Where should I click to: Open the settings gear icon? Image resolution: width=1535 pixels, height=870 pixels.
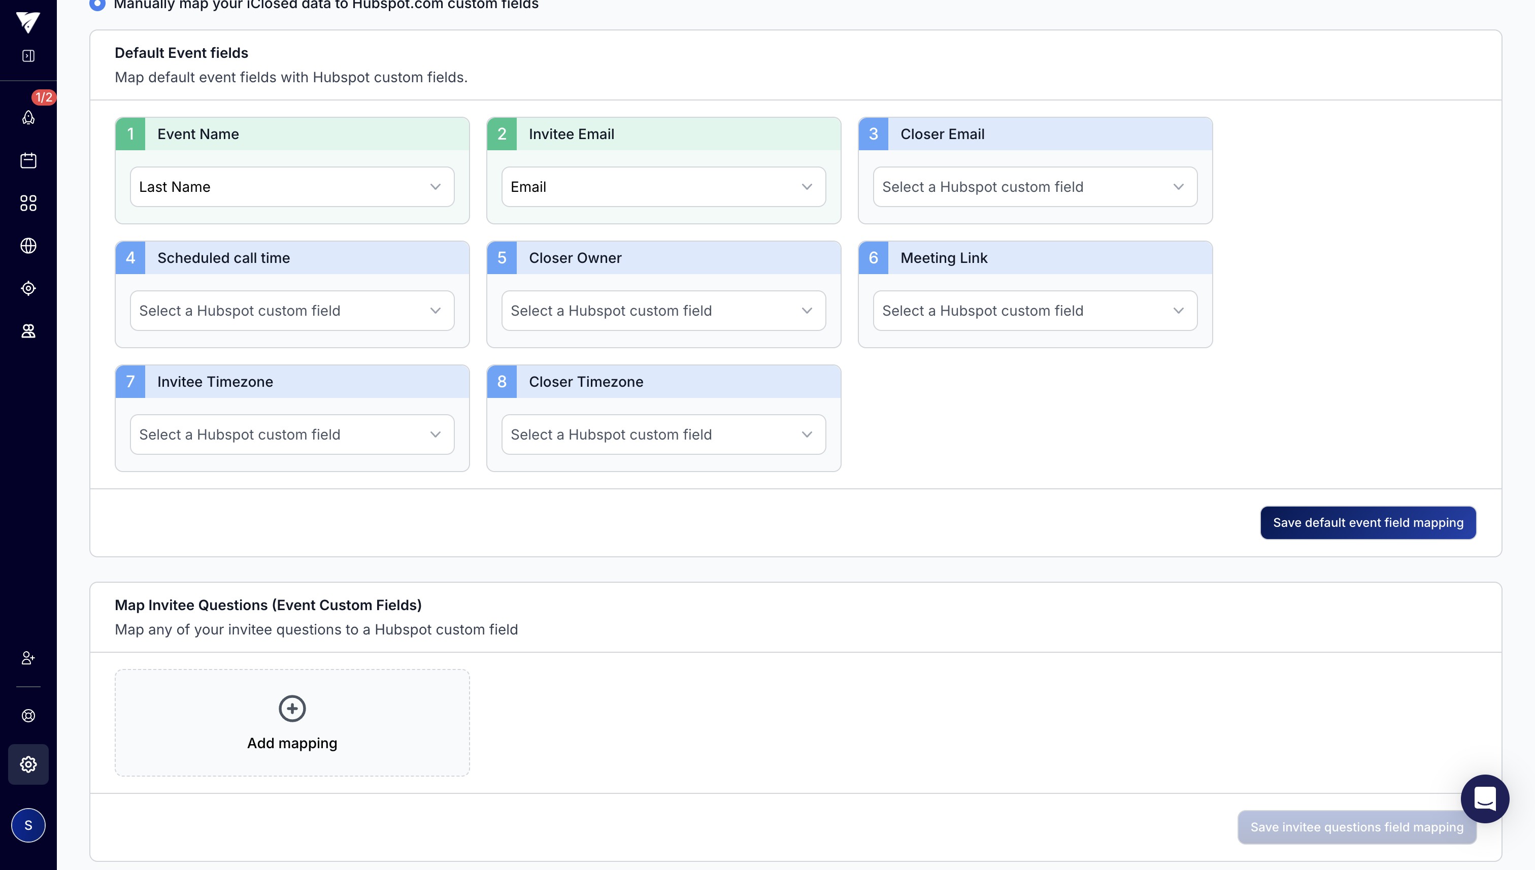28,764
